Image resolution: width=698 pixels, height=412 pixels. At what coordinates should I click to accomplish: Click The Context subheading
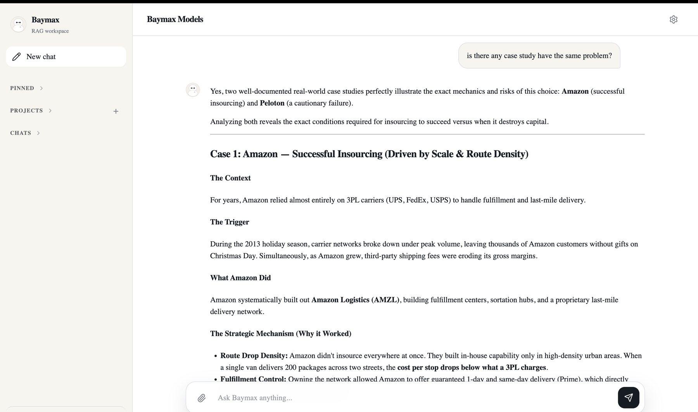pos(230,178)
